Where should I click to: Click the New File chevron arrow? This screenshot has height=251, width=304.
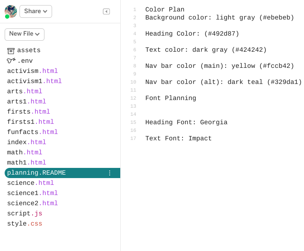pyautogui.click(x=37, y=34)
